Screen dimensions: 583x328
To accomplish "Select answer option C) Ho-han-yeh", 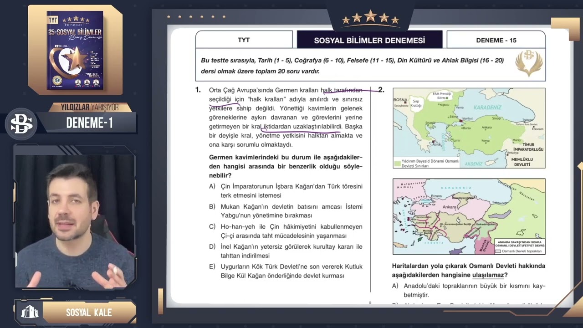I will [286, 231].
